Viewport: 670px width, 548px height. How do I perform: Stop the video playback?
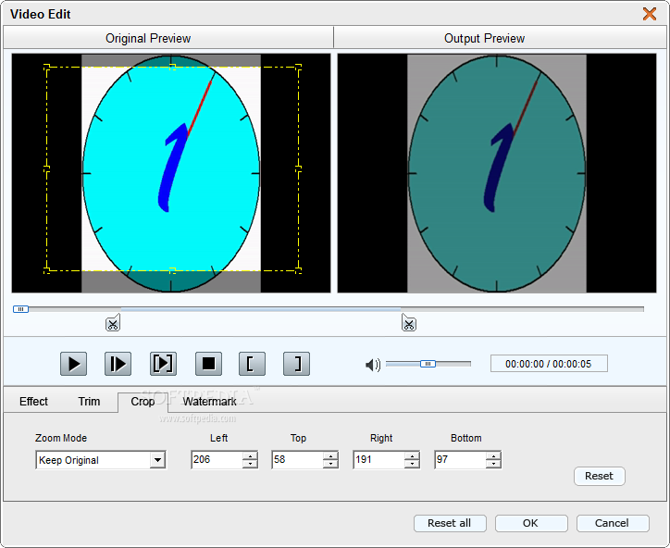pos(208,364)
